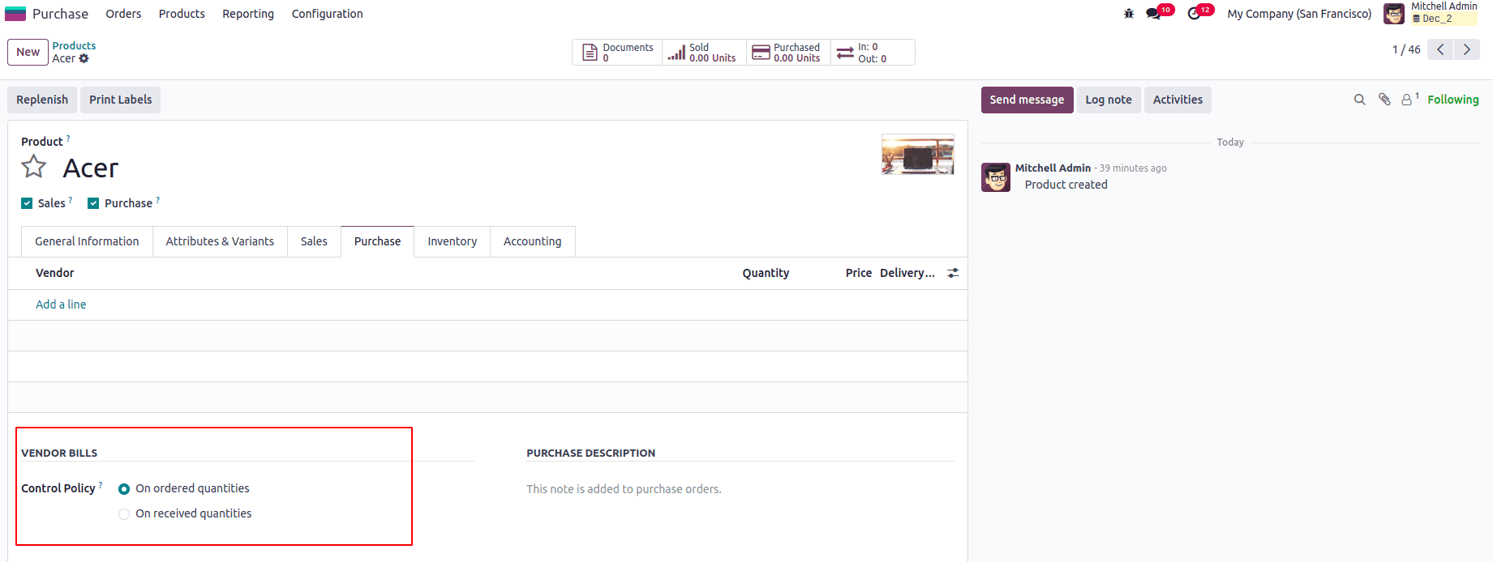The image size is (1493, 562).
Task: Select On ordered quantities control policy
Action: pos(124,489)
